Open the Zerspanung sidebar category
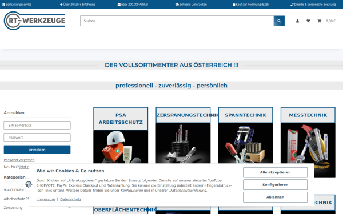This screenshot has width=343, height=214. (13, 208)
